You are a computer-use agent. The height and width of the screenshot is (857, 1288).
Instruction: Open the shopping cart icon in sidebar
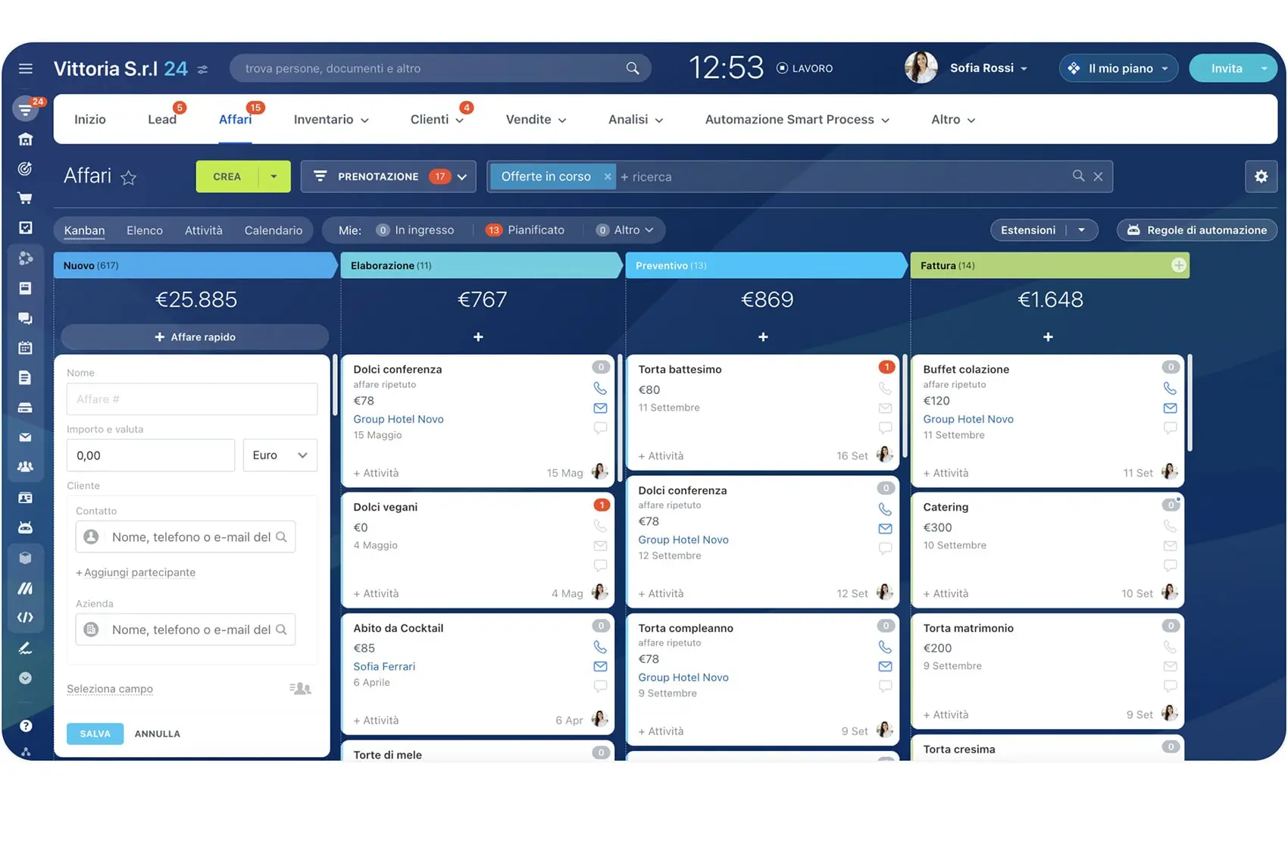25,199
